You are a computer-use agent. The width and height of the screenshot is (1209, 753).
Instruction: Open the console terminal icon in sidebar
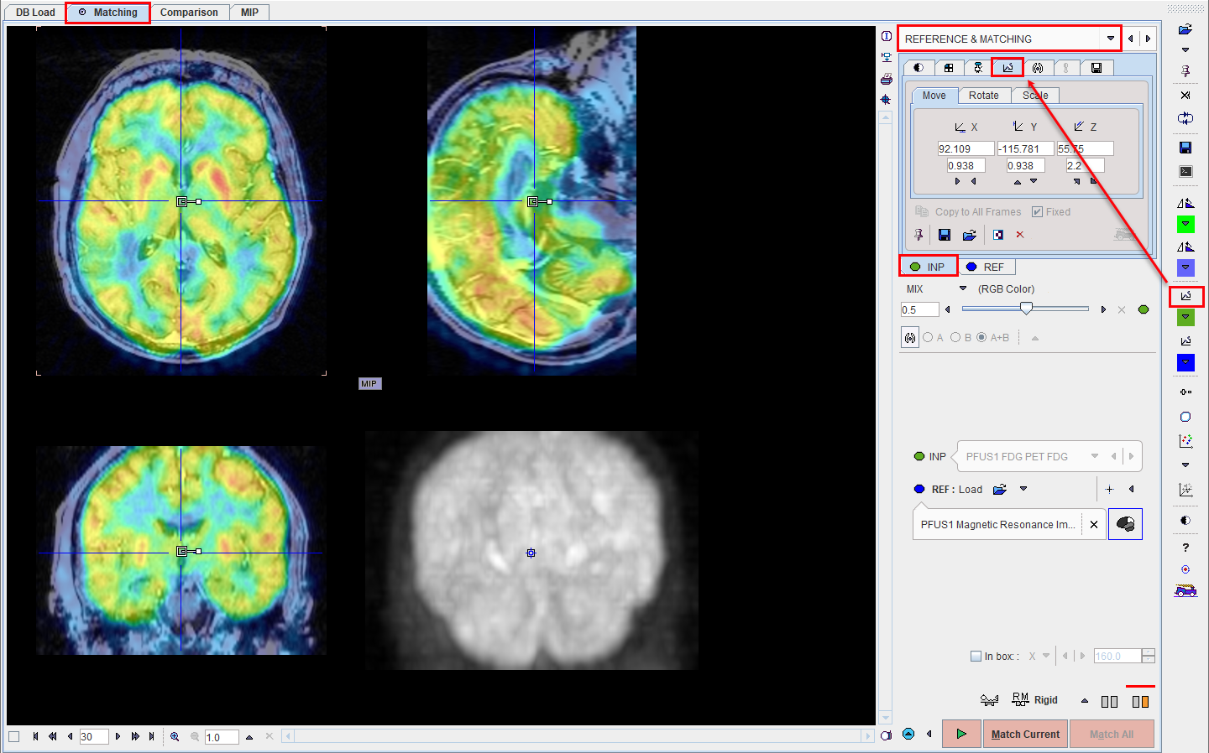[x=1185, y=171]
